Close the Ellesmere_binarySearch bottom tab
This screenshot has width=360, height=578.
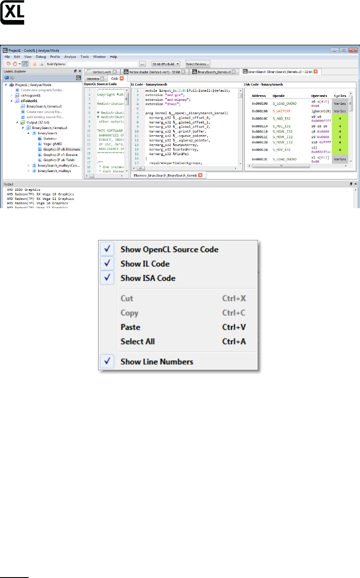point(200,175)
